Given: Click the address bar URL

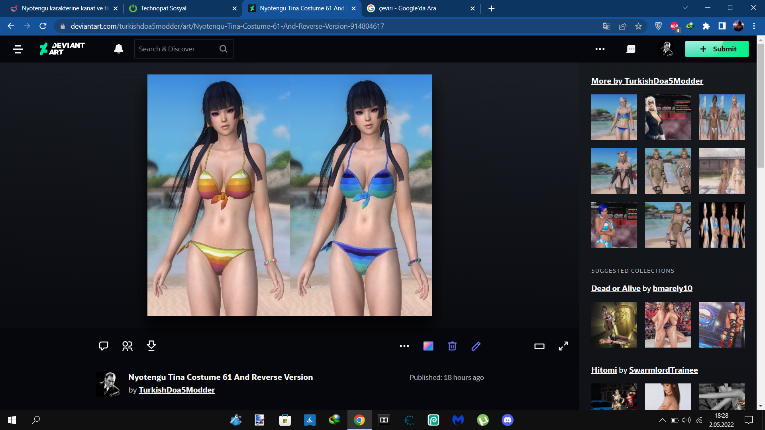Looking at the screenshot, I should point(227,26).
